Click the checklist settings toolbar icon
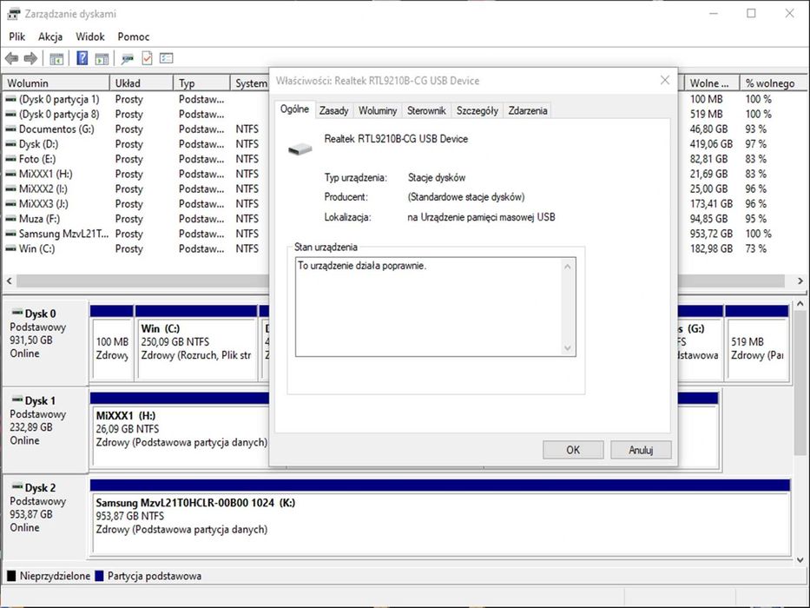Viewport: 810px width, 608px height. tap(167, 58)
